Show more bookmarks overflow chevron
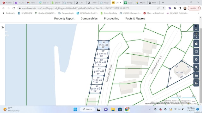The image size is (202, 113). click(x=198, y=13)
